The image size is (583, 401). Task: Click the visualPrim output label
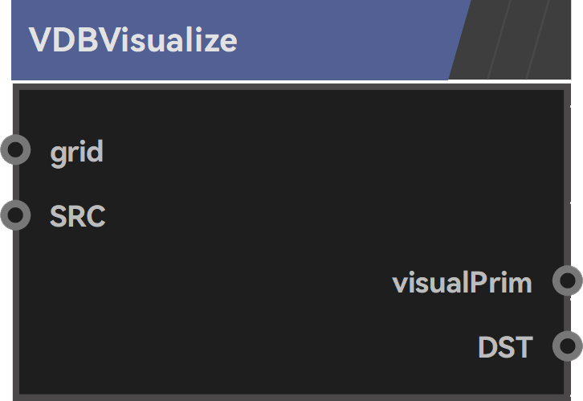[x=463, y=282]
